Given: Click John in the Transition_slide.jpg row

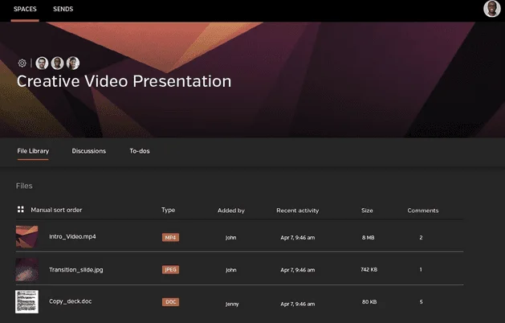Looking at the screenshot, I should [x=231, y=270].
